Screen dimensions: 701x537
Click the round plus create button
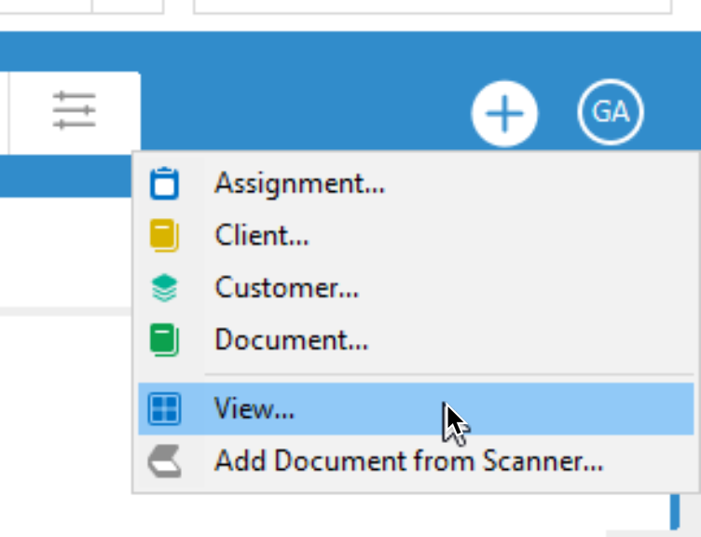click(x=504, y=113)
